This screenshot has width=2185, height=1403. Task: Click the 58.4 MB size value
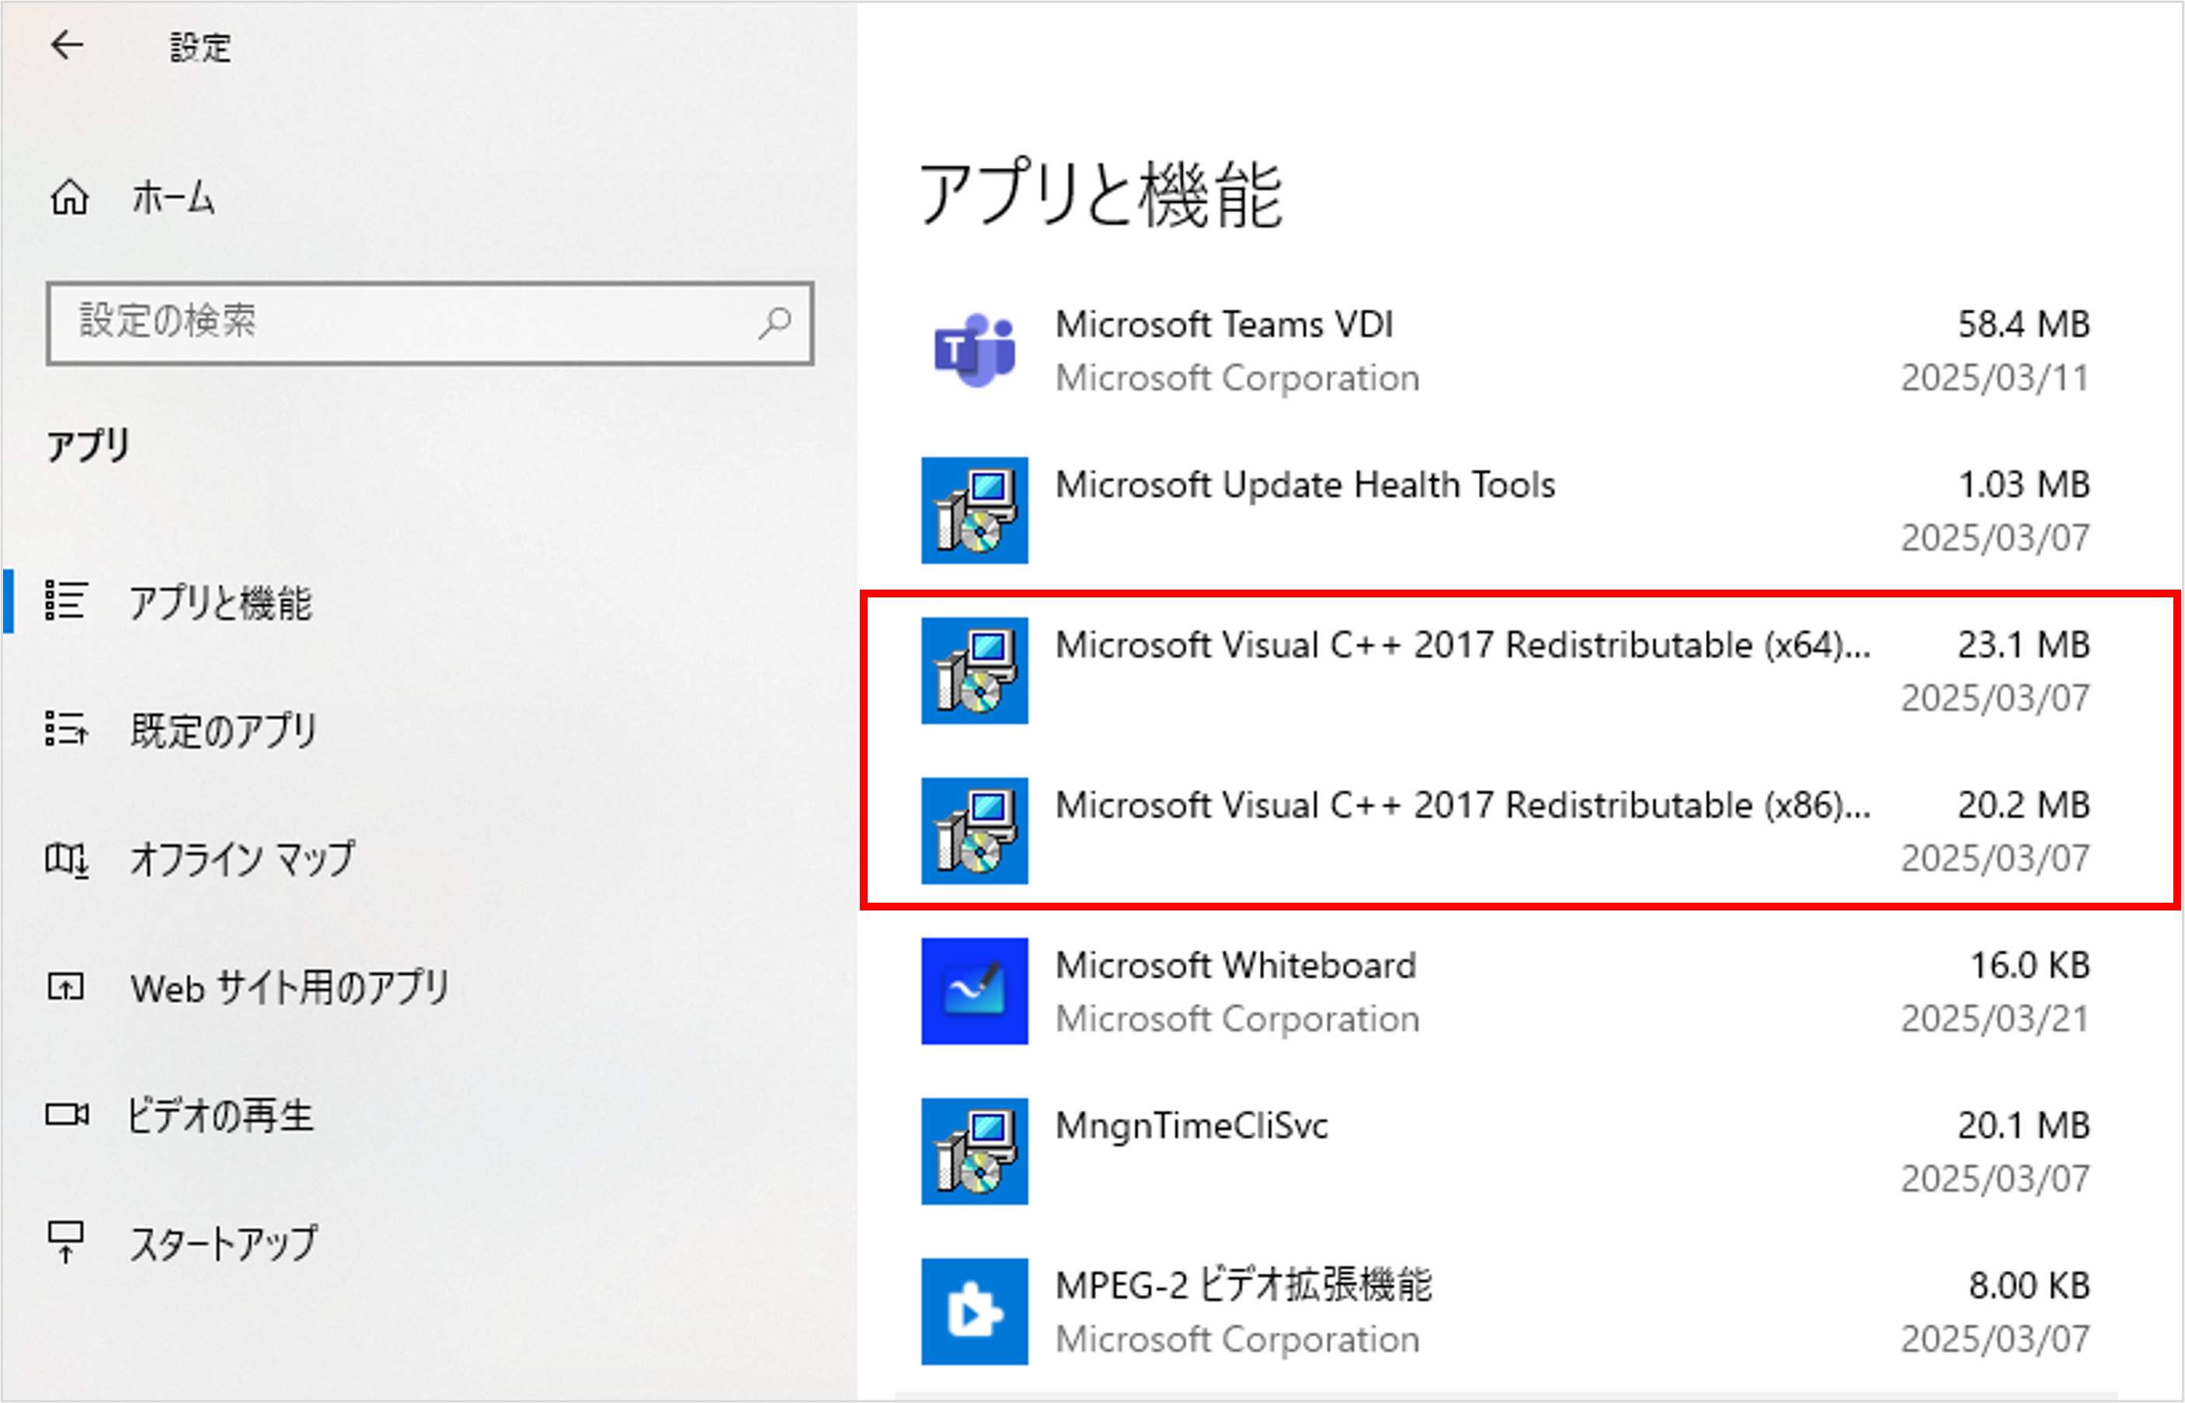tap(2023, 324)
